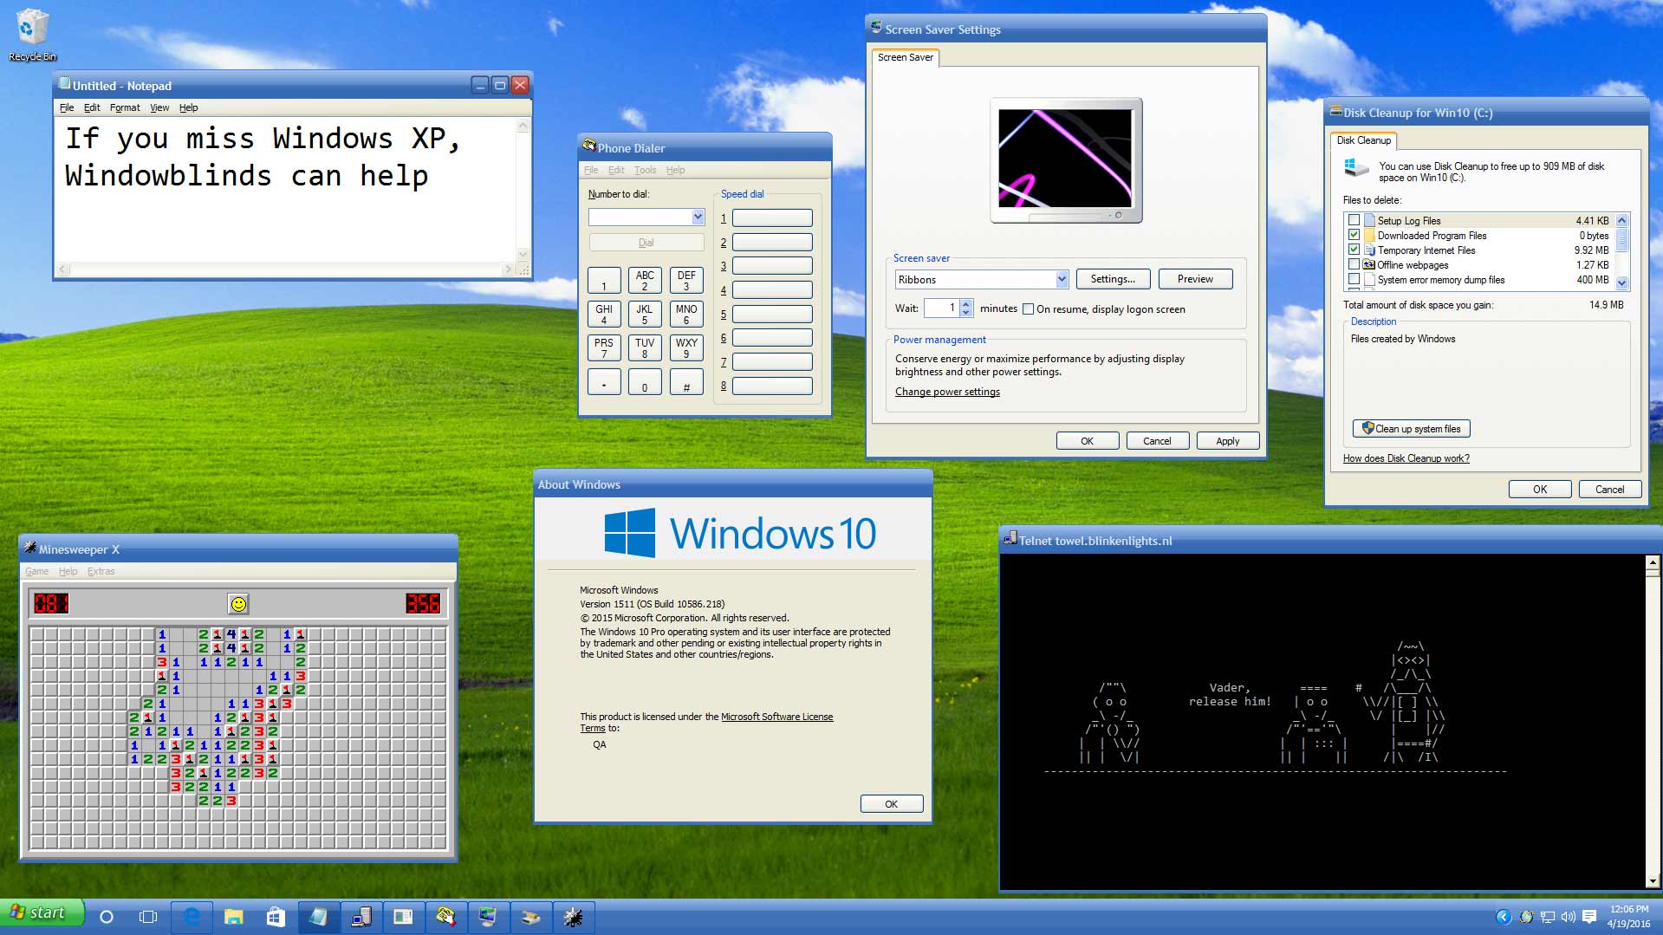Click Speed dial entry field number 1
Viewport: 1663px width, 935px height.
[772, 218]
